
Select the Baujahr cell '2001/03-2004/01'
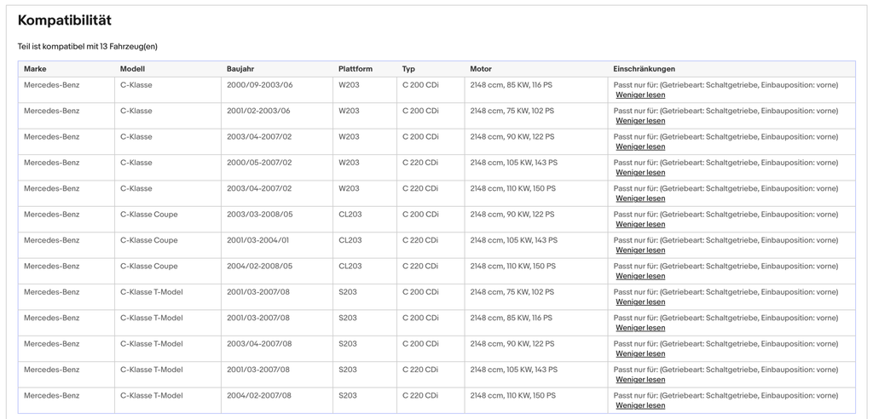(257, 240)
